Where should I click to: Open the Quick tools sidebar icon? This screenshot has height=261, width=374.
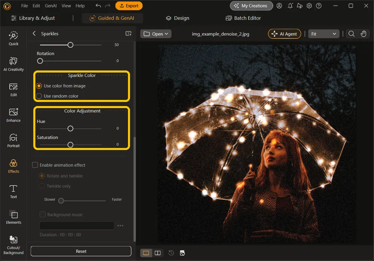click(x=13, y=38)
